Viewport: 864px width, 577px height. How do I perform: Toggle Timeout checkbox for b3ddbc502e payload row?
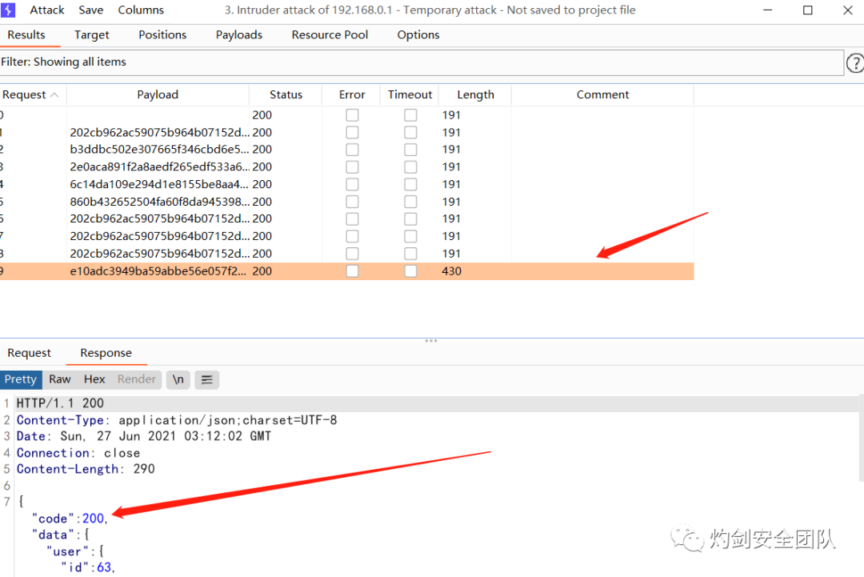pos(410,150)
